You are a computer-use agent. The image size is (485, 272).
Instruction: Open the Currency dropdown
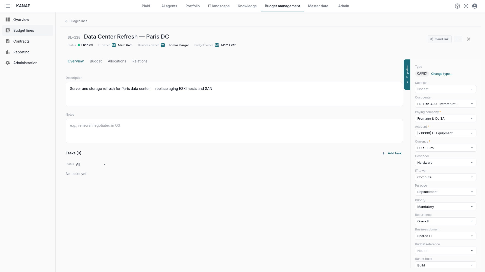[446, 148]
